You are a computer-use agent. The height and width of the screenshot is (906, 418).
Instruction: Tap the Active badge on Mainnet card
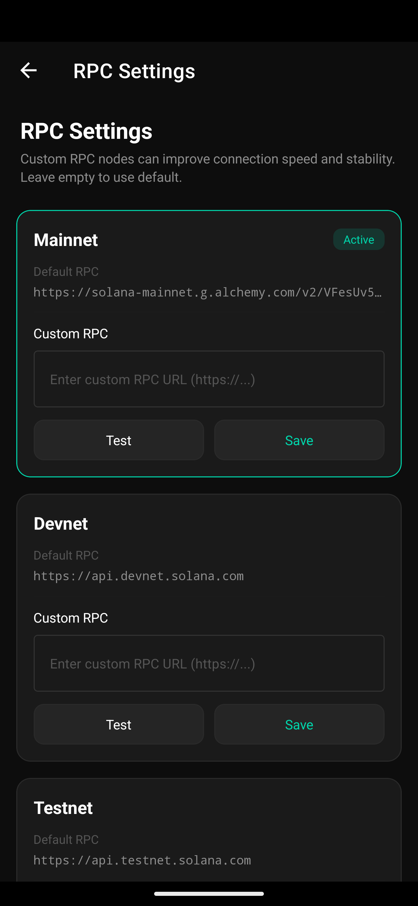pos(358,239)
